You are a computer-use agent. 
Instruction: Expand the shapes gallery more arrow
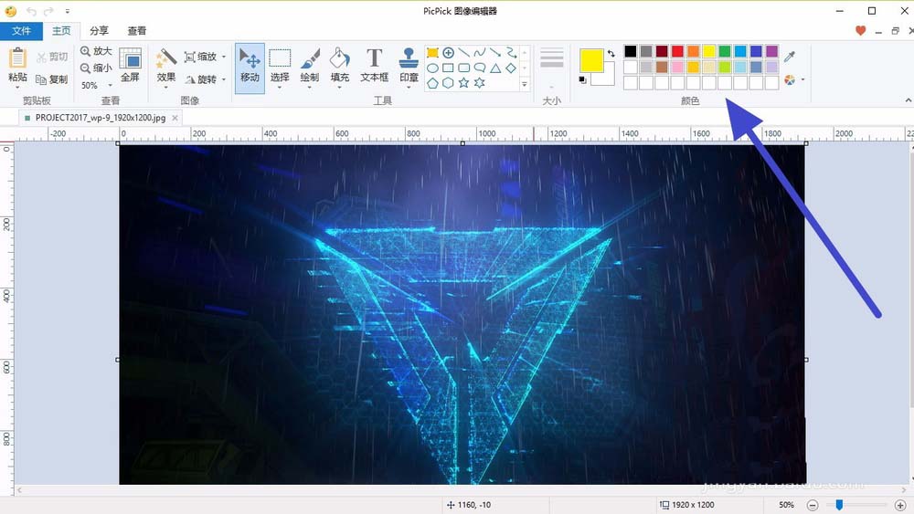pyautogui.click(x=525, y=84)
